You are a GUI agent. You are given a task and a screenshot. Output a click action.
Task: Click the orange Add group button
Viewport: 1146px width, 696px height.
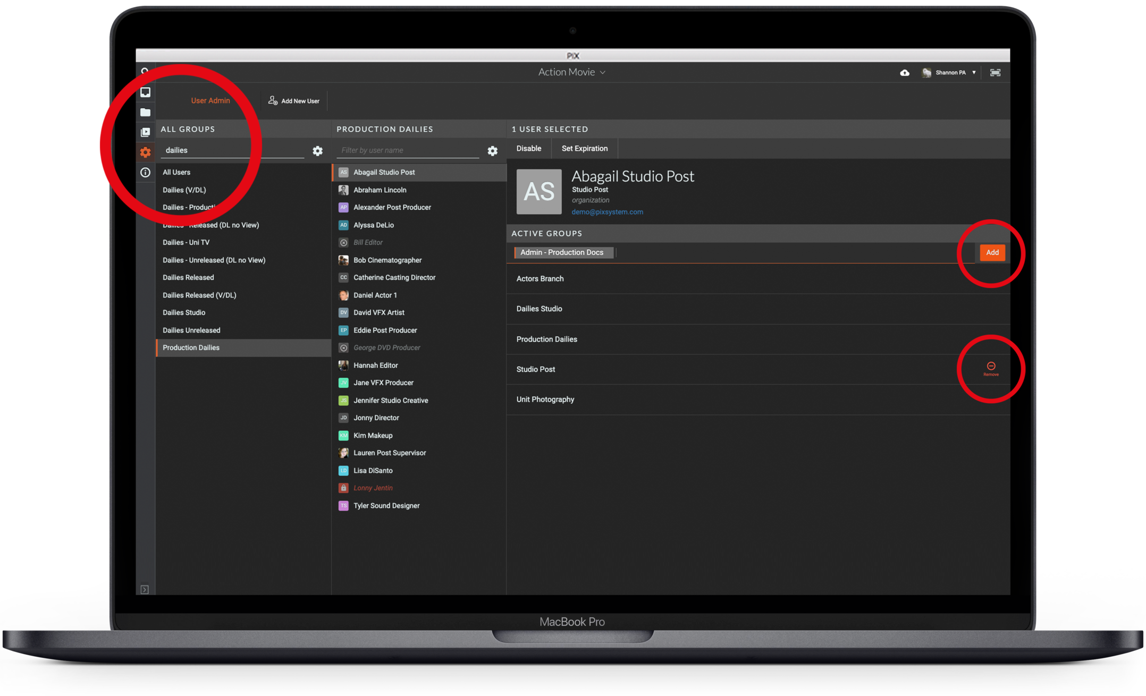click(992, 252)
